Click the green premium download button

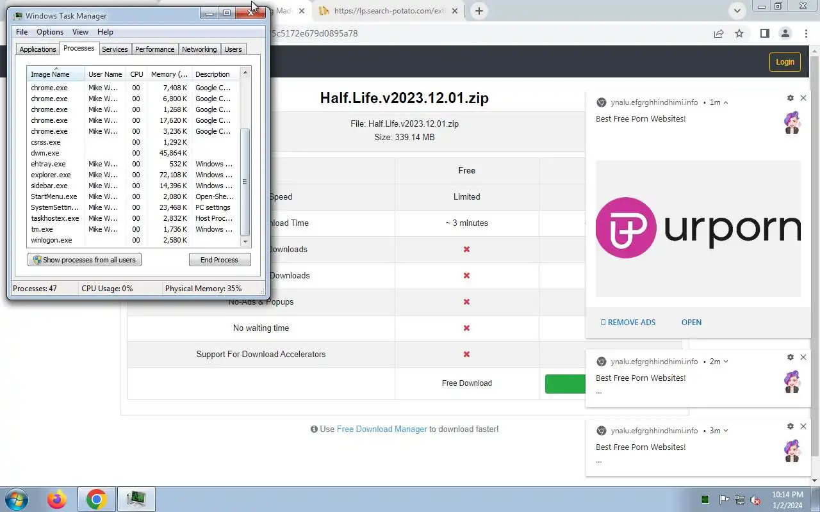click(565, 383)
